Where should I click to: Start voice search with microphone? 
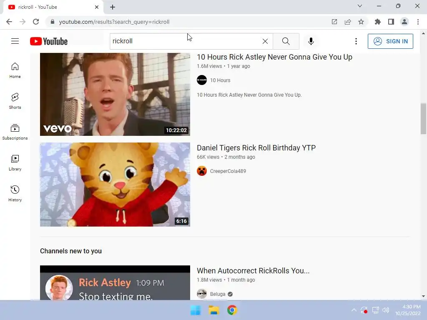pyautogui.click(x=311, y=41)
